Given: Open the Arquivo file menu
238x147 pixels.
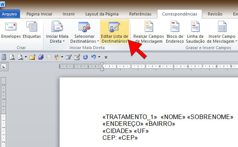Looking at the screenshot, I should tap(9, 14).
